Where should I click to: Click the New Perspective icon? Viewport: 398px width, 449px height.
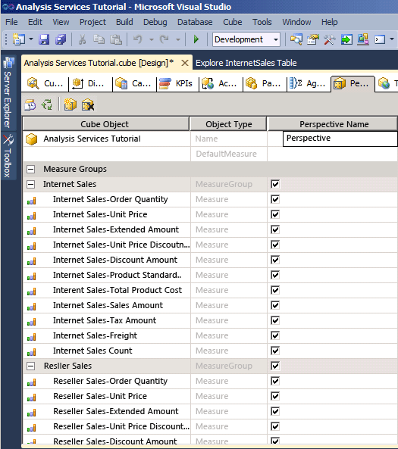click(70, 104)
